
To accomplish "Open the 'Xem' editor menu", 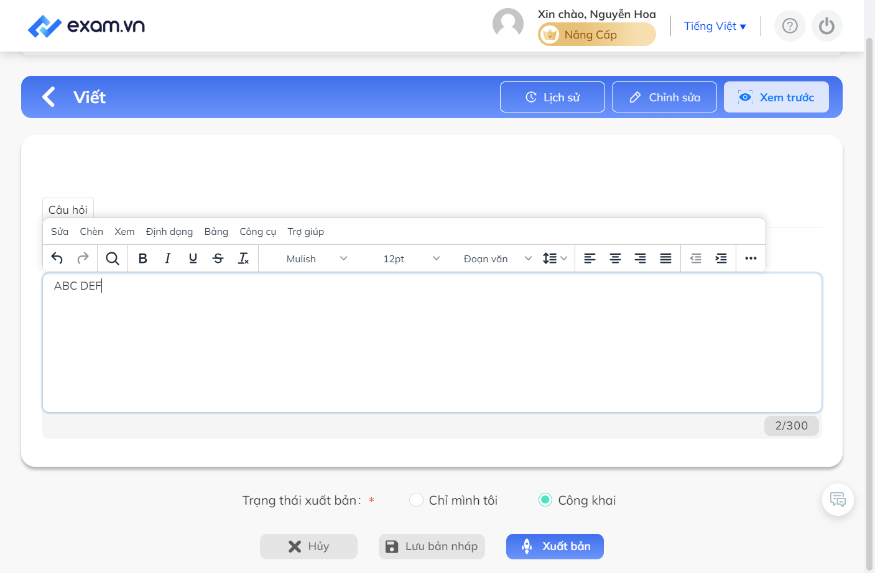I will point(124,232).
